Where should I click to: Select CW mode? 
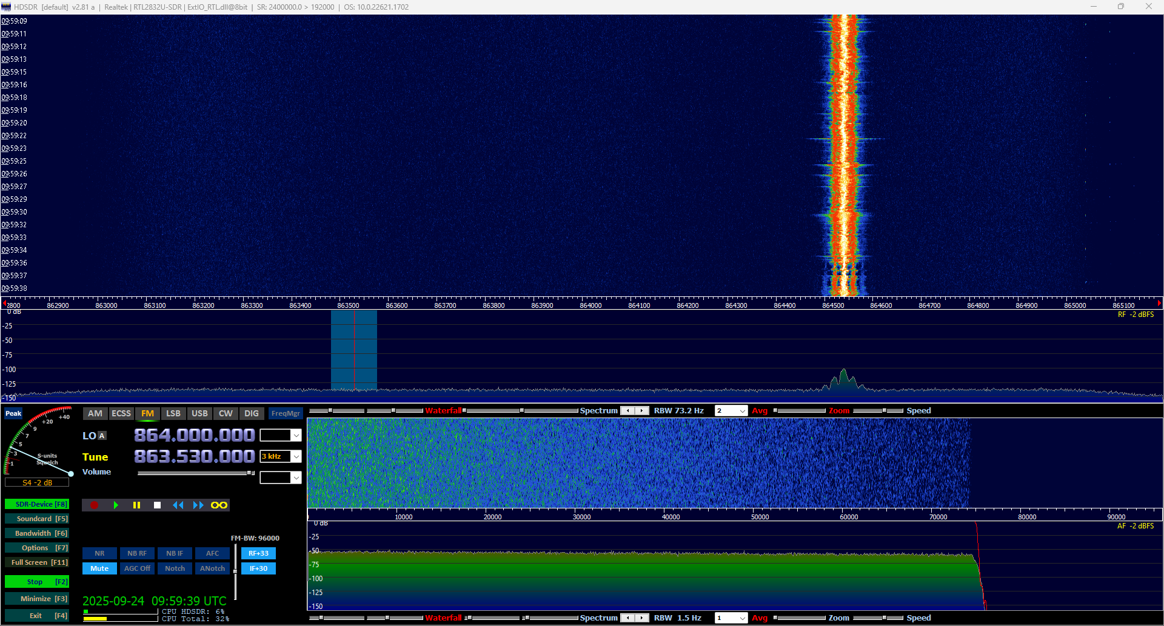point(226,413)
